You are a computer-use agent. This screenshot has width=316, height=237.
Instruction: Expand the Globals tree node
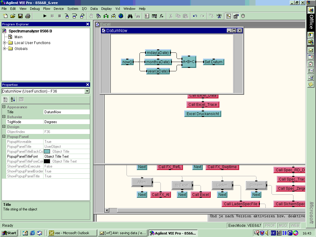tap(5, 49)
